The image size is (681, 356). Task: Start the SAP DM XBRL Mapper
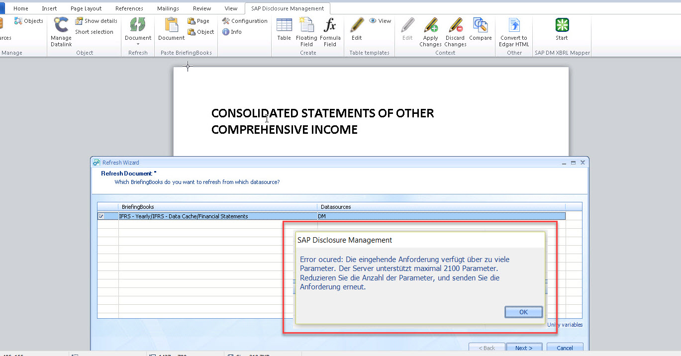562,29
